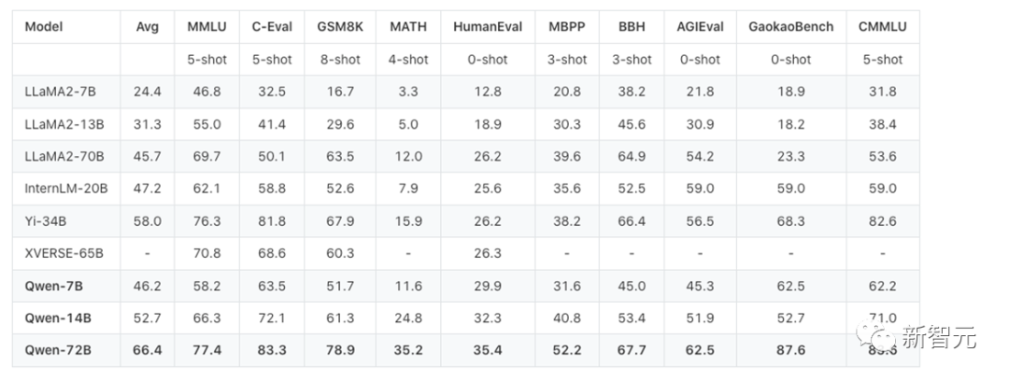Image resolution: width=1009 pixels, height=381 pixels.
Task: Click the BBH column header
Action: coord(632,26)
